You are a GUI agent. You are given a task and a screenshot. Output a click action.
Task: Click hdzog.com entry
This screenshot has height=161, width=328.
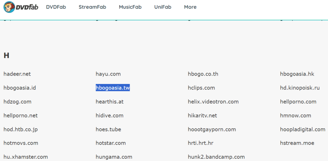coord(17,101)
